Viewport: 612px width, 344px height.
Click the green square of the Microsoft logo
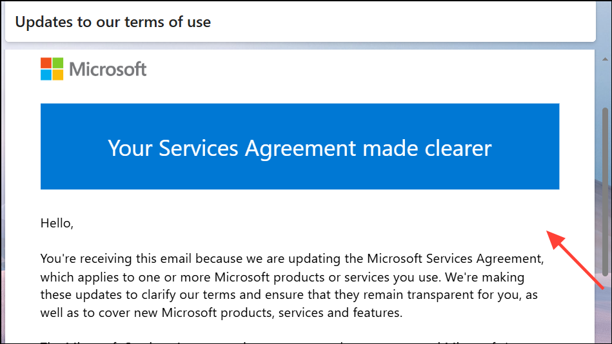[57, 63]
